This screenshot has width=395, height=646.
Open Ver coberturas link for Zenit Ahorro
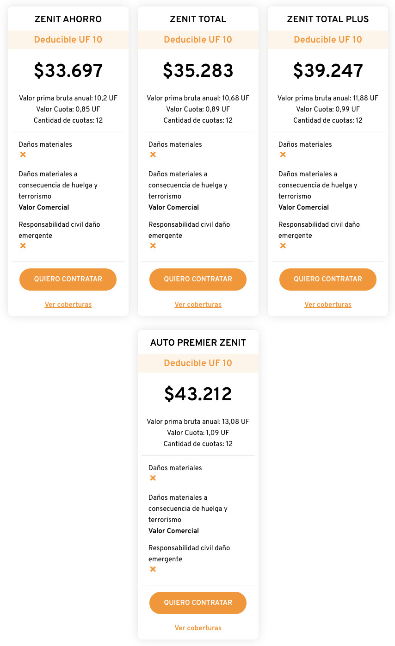[68, 304]
